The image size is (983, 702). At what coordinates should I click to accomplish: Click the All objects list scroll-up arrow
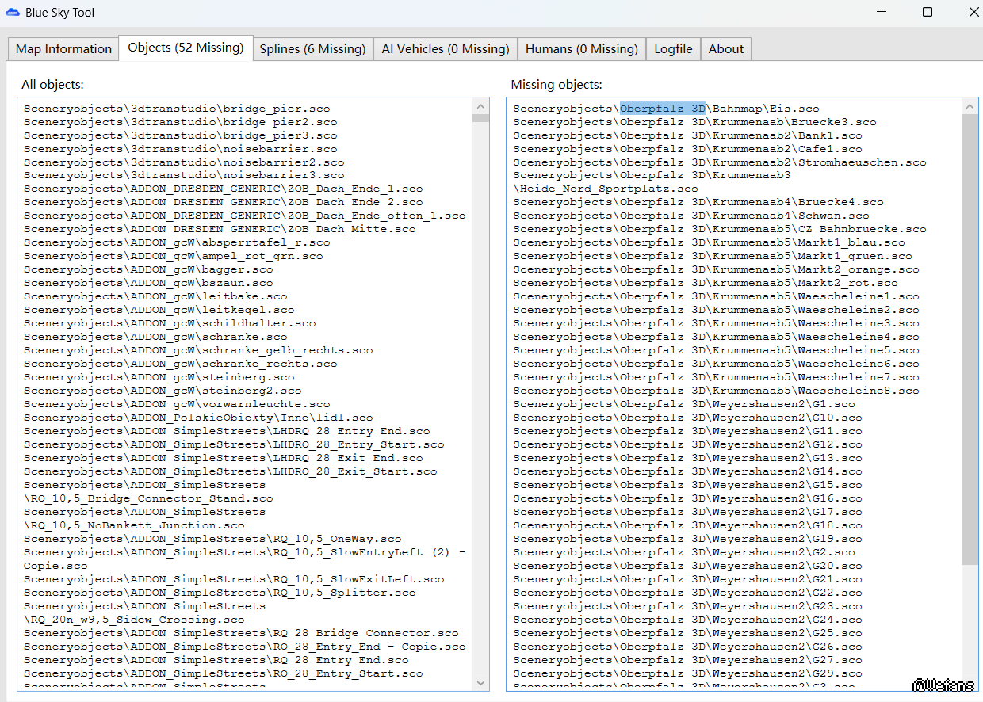pos(480,107)
